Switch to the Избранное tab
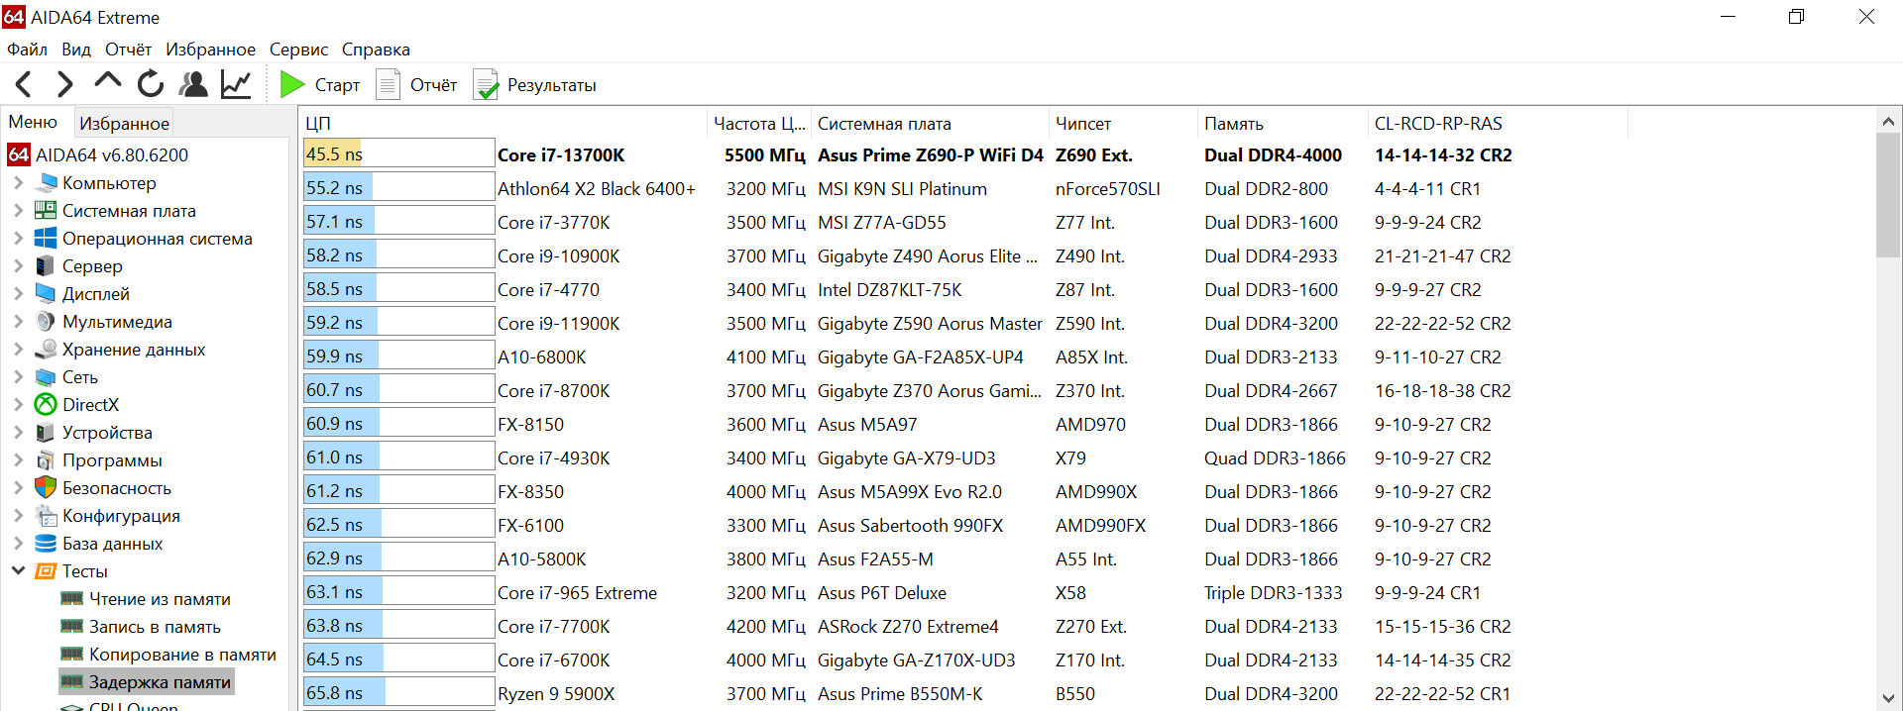 pyautogui.click(x=124, y=123)
